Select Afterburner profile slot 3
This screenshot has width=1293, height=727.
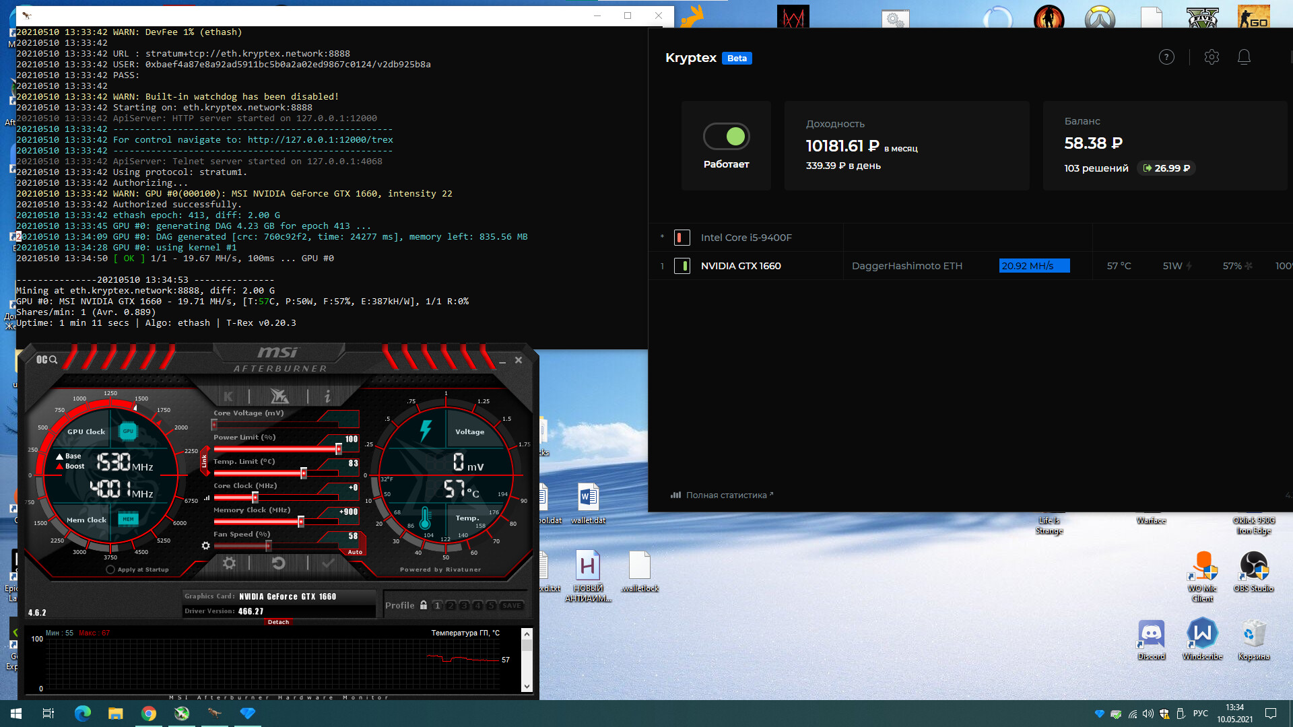464,605
